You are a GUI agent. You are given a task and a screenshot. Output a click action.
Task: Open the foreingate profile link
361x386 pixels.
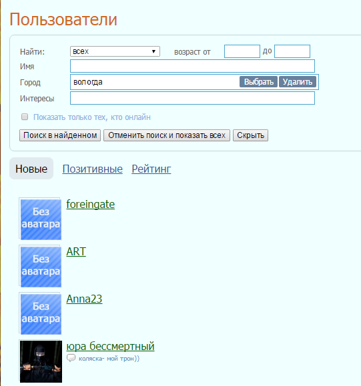click(91, 204)
